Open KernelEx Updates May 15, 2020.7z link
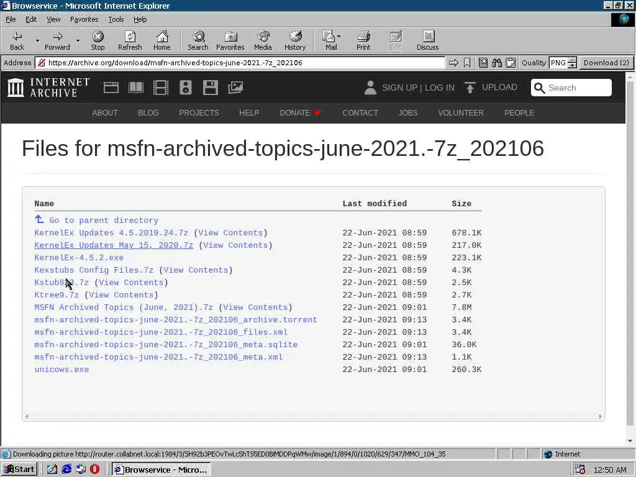This screenshot has width=636, height=477. pyautogui.click(x=114, y=245)
